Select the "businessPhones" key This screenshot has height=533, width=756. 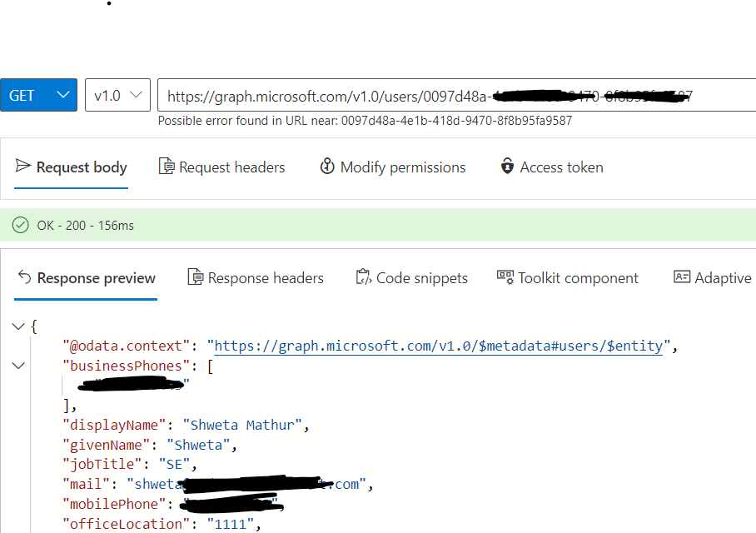(x=127, y=366)
